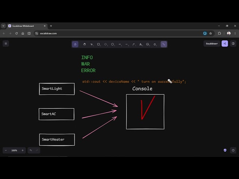Image resolution: width=239 pixels, height=179 pixels.
Task: Select the WAR text
Action: [x=86, y=64]
